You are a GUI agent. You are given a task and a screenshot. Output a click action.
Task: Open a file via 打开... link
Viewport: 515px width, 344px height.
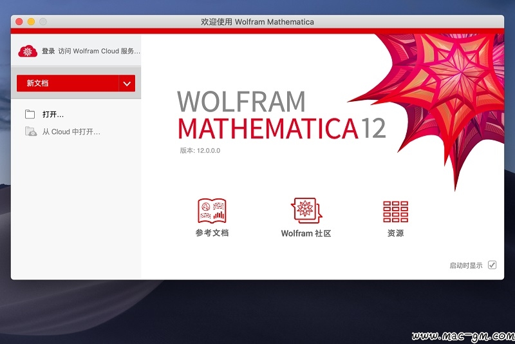(x=53, y=114)
